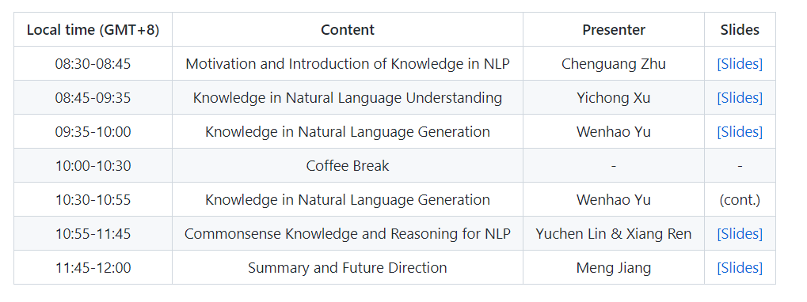The width and height of the screenshot is (807, 302).
Task: Click the (cont.) slides cell
Action: tap(740, 200)
